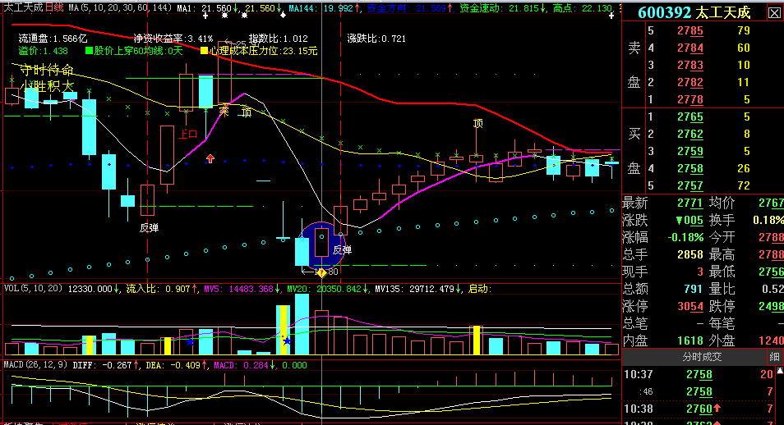Close the 600392 quote panel with the X box

774,13
